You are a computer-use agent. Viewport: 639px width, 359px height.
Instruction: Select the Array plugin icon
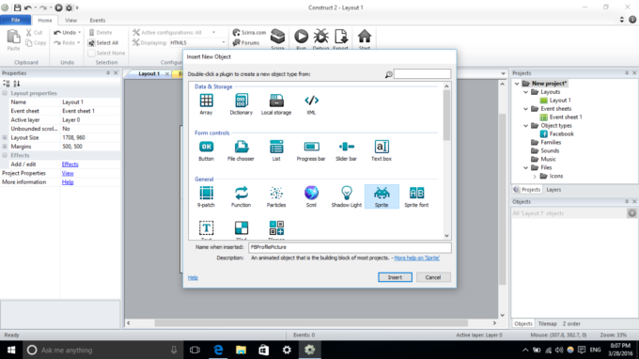pos(206,101)
